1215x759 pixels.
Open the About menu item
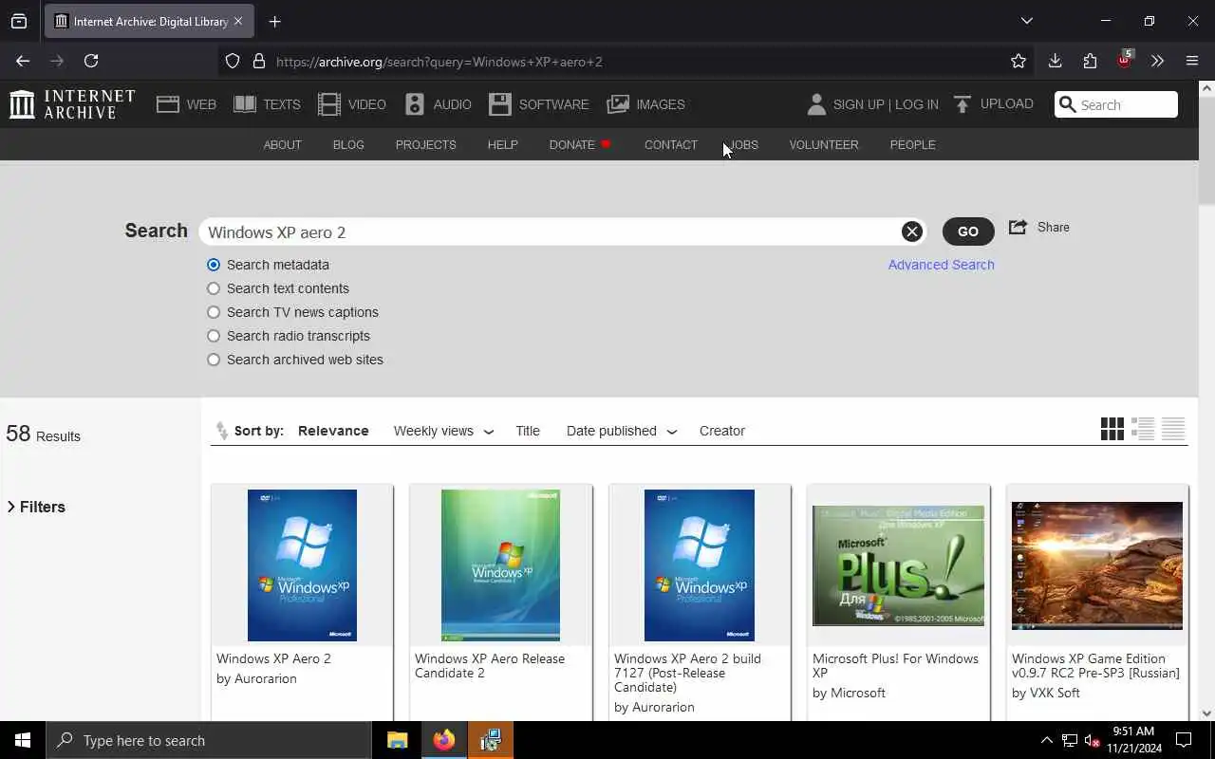(x=282, y=144)
